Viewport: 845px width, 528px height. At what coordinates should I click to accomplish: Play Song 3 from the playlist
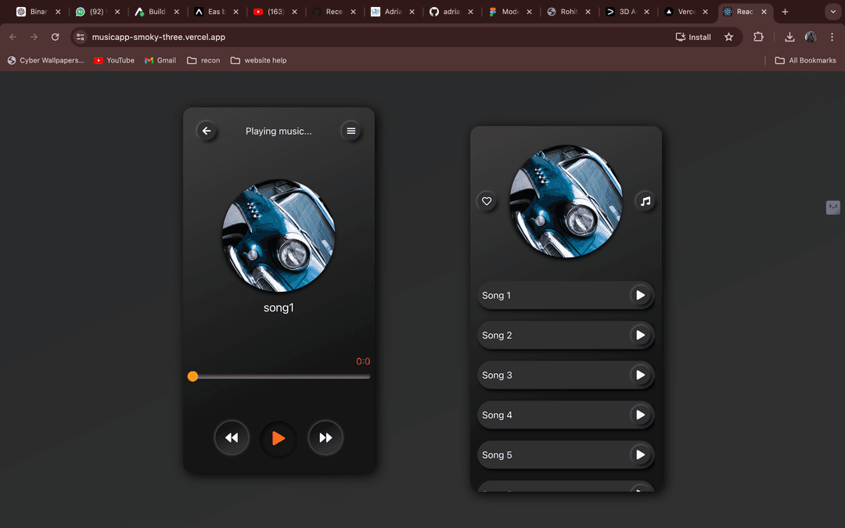(x=641, y=375)
